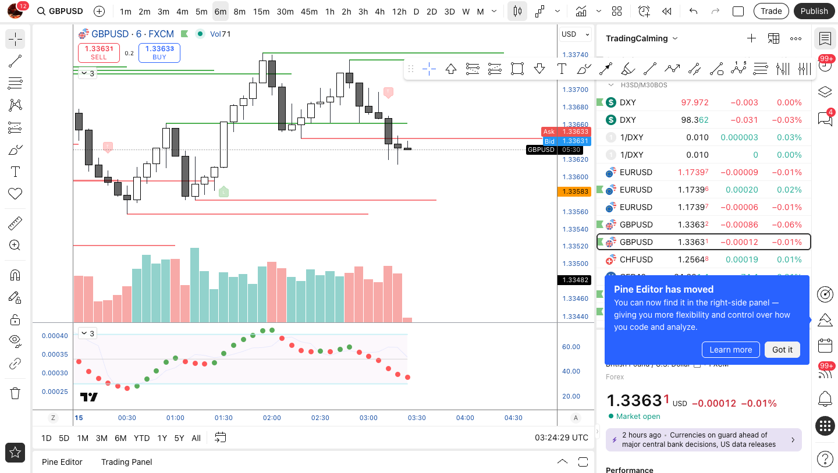Expand the collapsed legend in the lower indicator pane
838x473 pixels.
pos(88,333)
